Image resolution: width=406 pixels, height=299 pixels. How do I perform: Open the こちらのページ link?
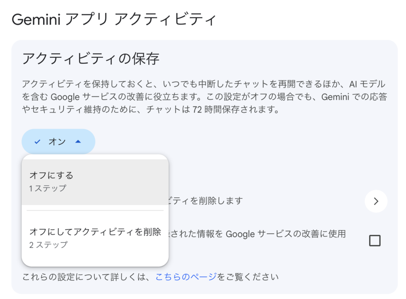tap(186, 276)
